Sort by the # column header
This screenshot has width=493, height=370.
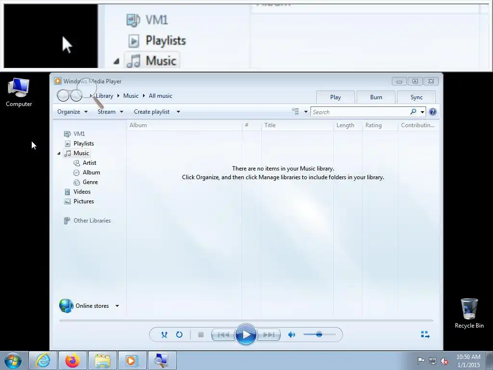pos(251,125)
